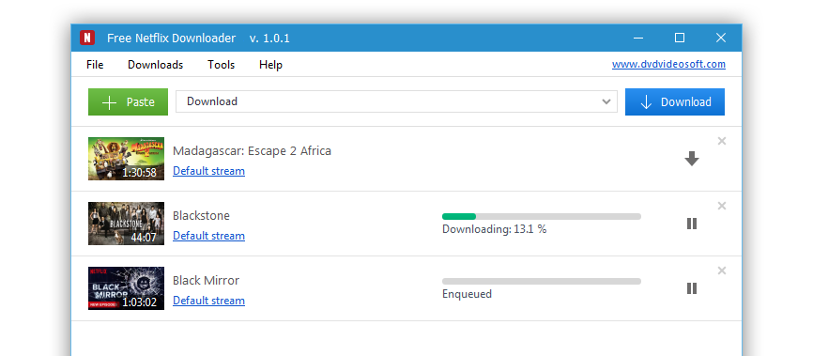
Task: Click the Enqueued status text
Action: tap(467, 294)
